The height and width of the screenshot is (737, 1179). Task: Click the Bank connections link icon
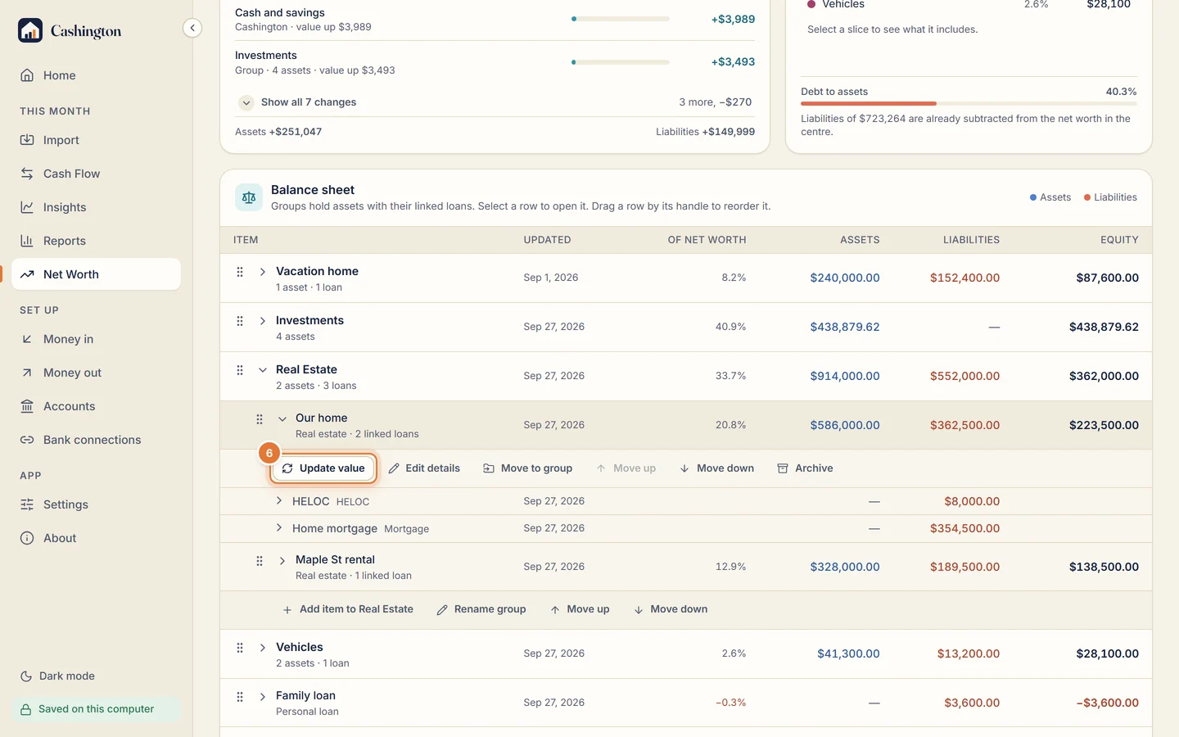[27, 440]
